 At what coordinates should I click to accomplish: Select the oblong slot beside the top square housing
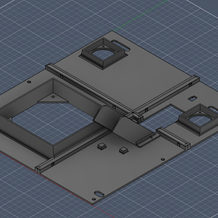pyautogui.click(x=121, y=45)
